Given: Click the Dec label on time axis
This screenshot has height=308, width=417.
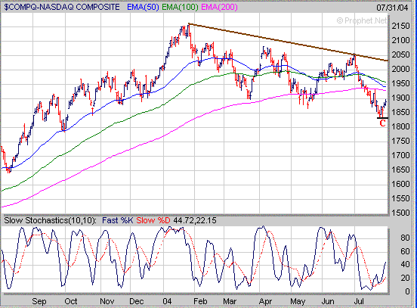Looking at the screenshot, I should (x=137, y=301).
